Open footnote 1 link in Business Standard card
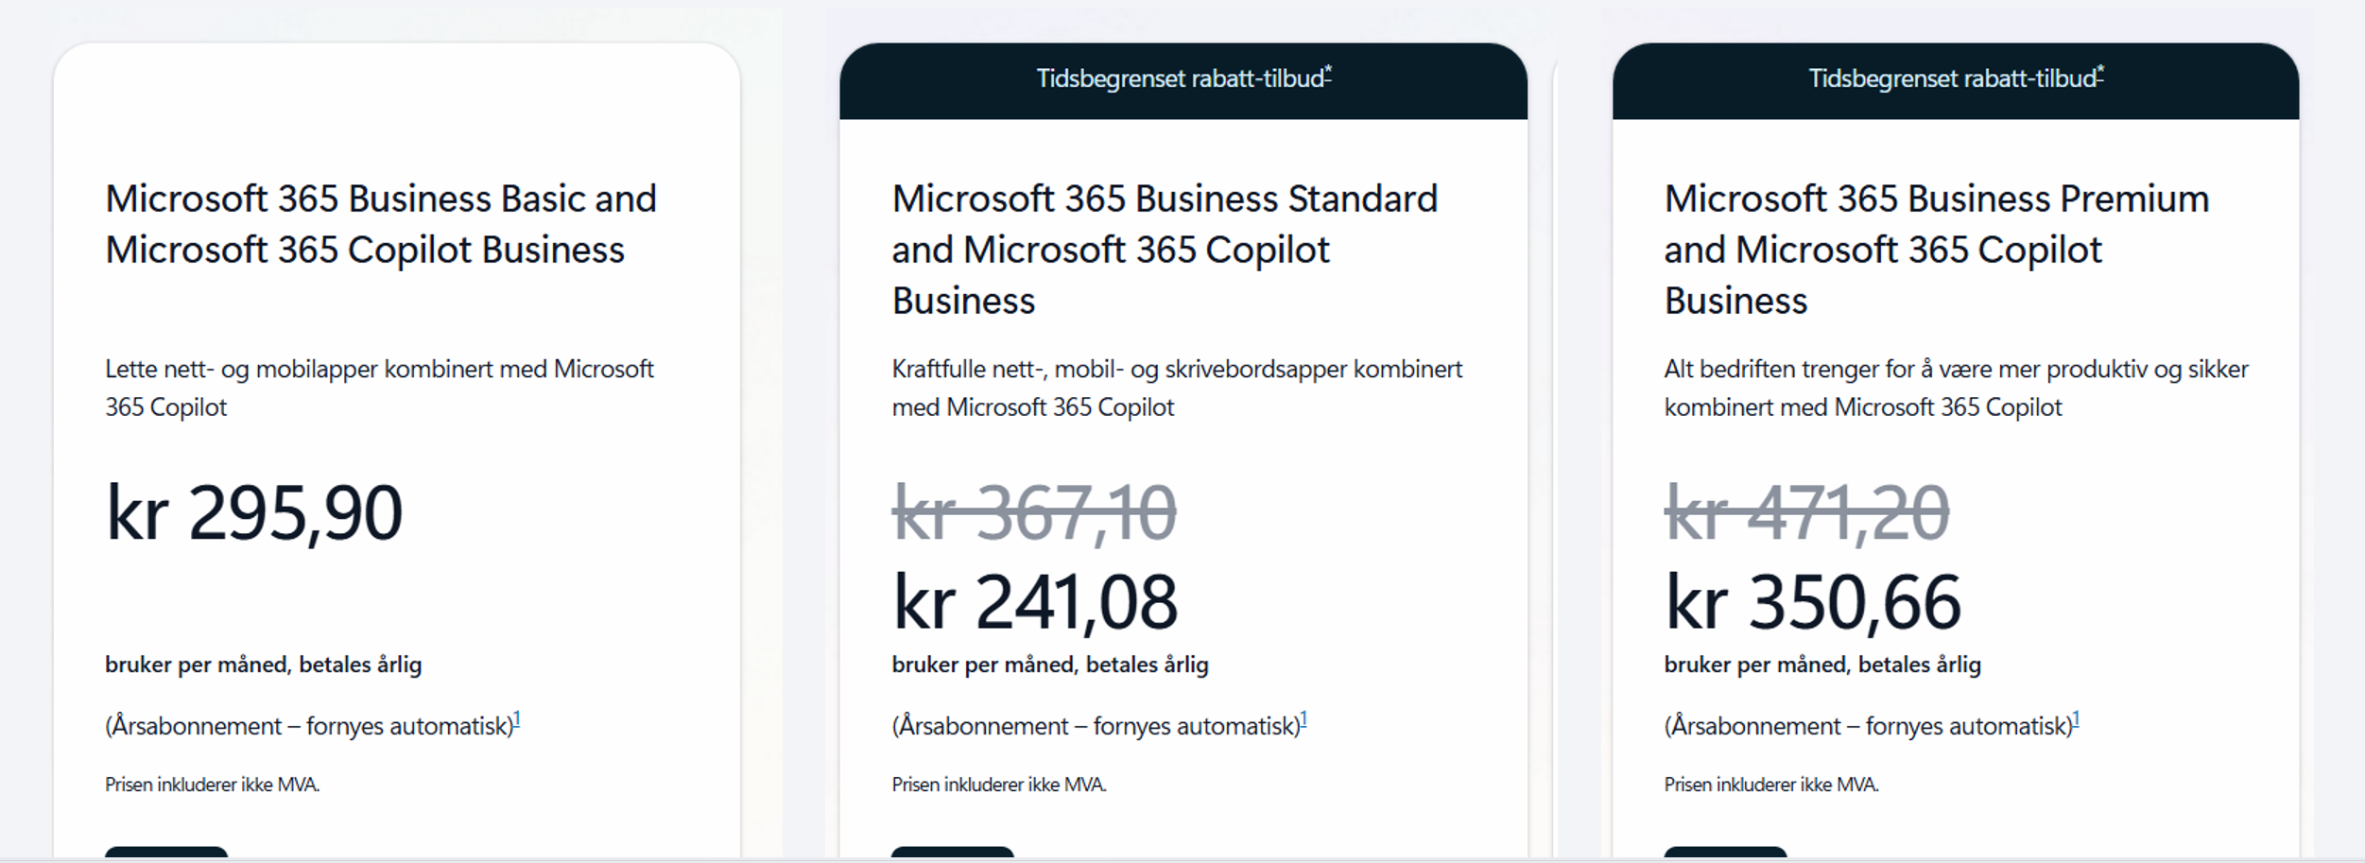This screenshot has height=863, width=2365. [1303, 720]
